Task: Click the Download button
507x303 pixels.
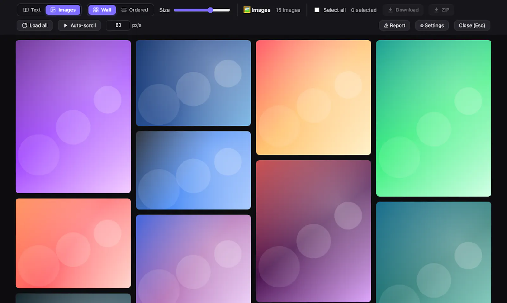Action: tap(403, 10)
